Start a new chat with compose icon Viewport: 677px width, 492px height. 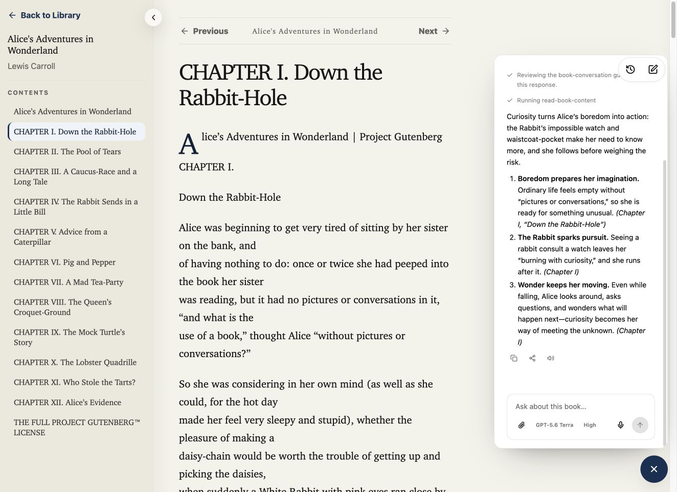tap(653, 69)
